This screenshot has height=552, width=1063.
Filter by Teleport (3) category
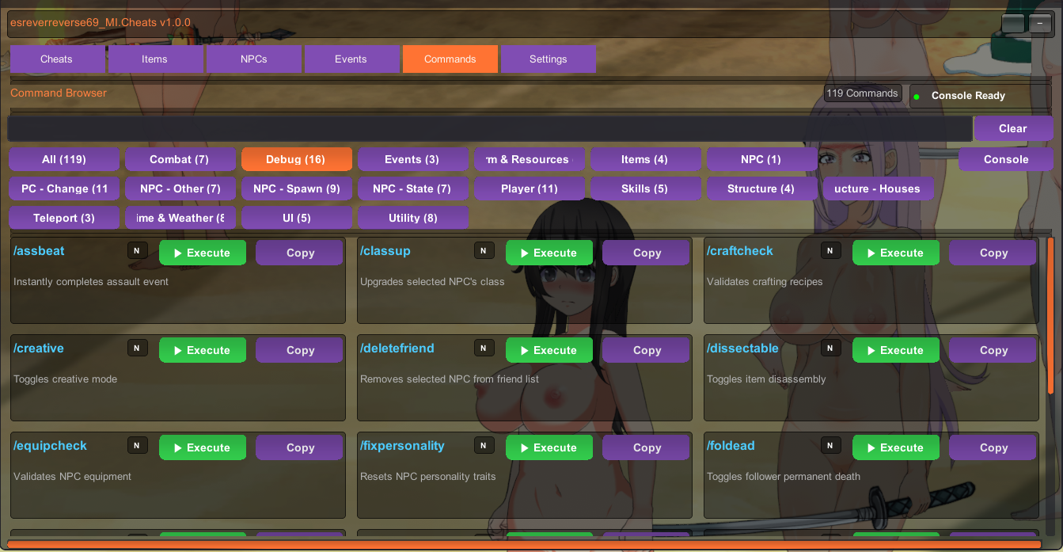point(64,218)
